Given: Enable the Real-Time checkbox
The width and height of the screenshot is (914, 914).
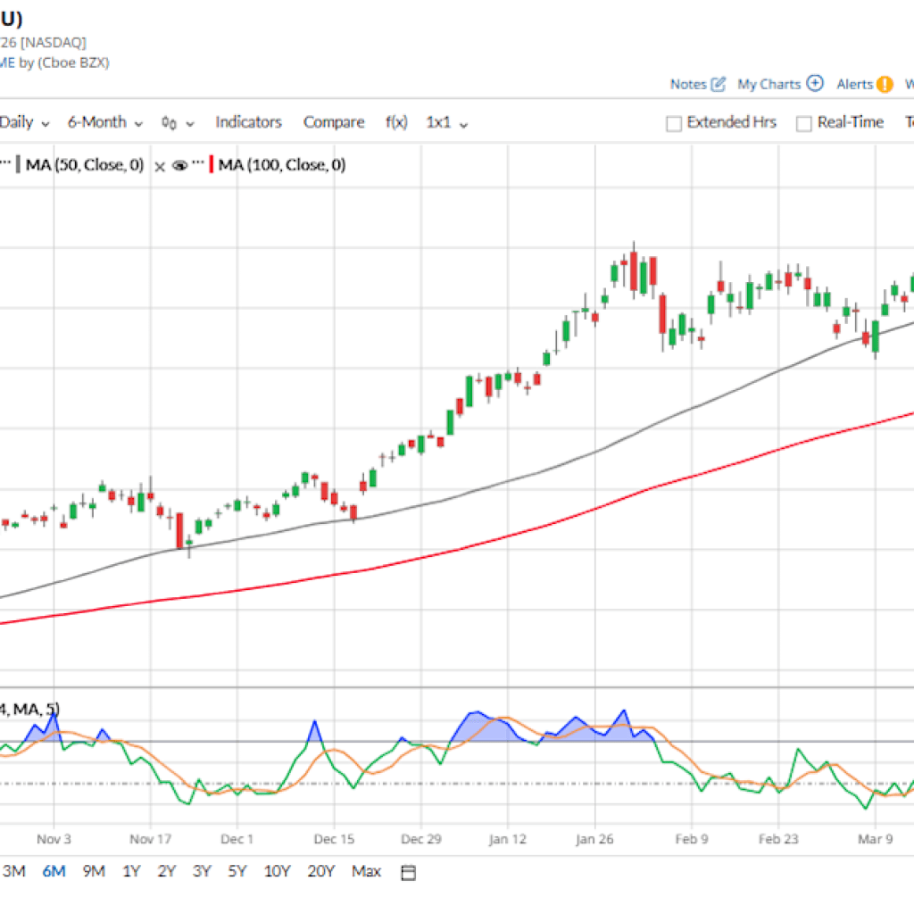Looking at the screenshot, I should 803,122.
